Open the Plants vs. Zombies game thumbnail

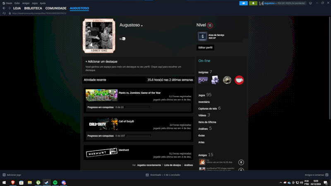tap(101, 95)
